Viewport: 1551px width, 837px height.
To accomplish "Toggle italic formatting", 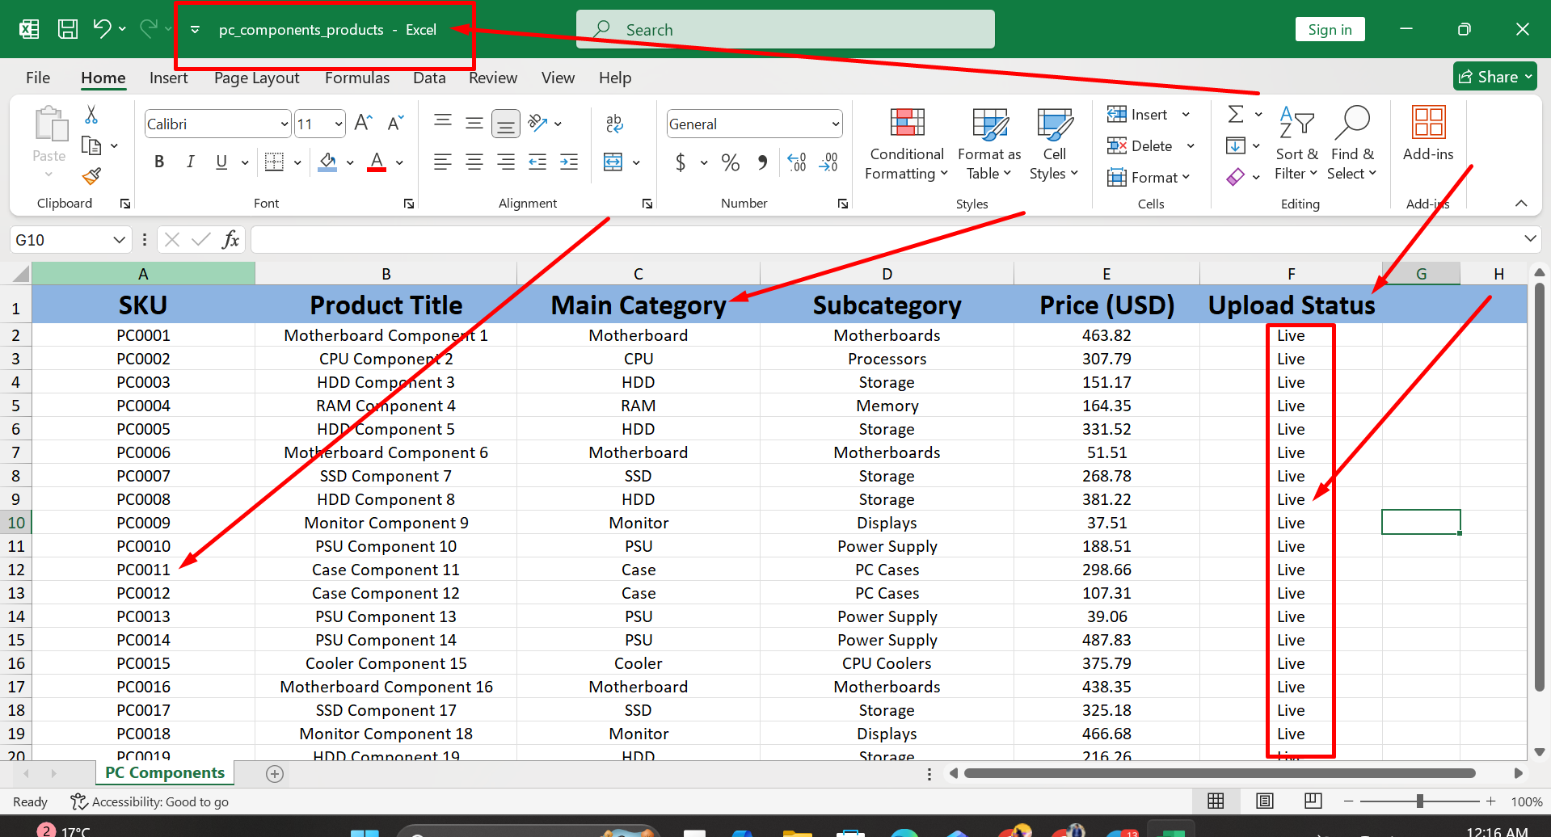I will coord(190,162).
